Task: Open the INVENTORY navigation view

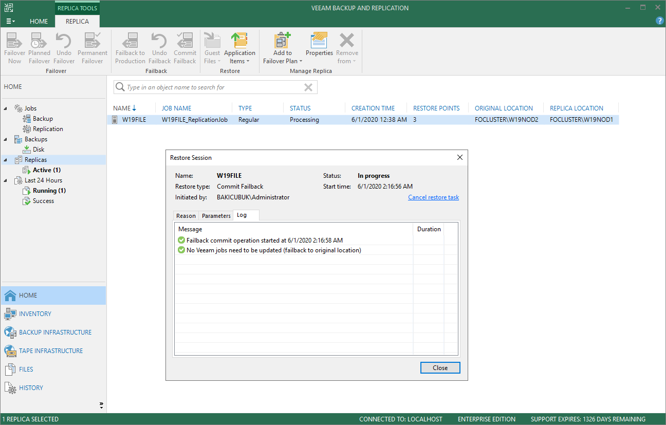Action: tap(53, 314)
